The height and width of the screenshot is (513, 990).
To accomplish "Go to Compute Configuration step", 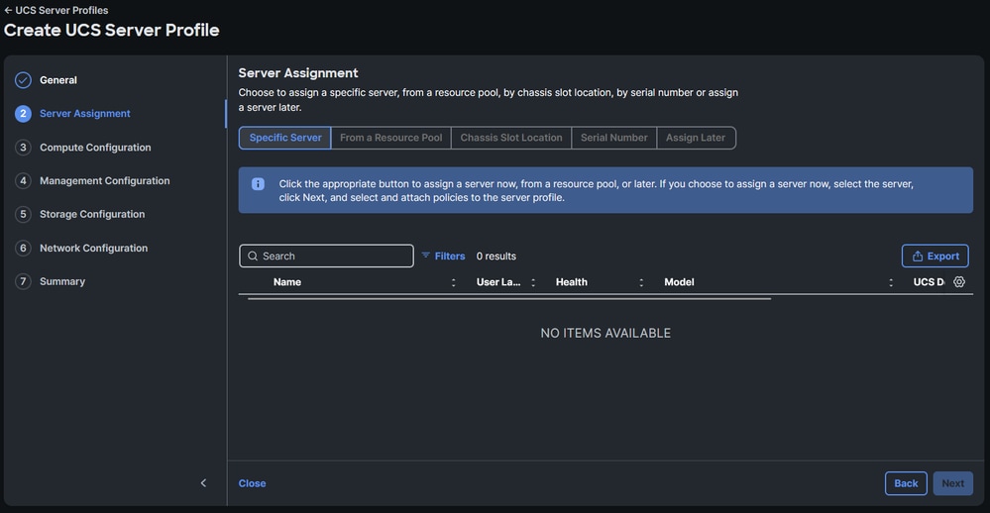I will click(95, 147).
